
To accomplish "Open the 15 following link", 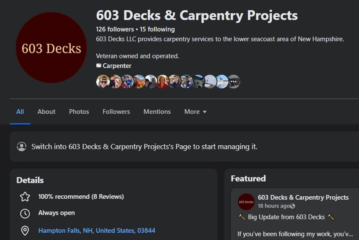I will pyautogui.click(x=157, y=29).
